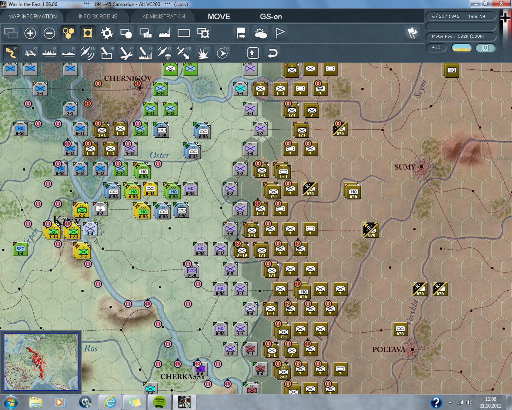
Task: Select the F11 explosion mode icon
Action: [203, 53]
